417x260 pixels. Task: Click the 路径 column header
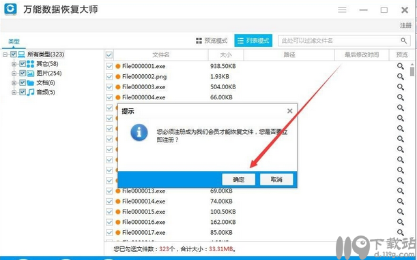point(289,55)
